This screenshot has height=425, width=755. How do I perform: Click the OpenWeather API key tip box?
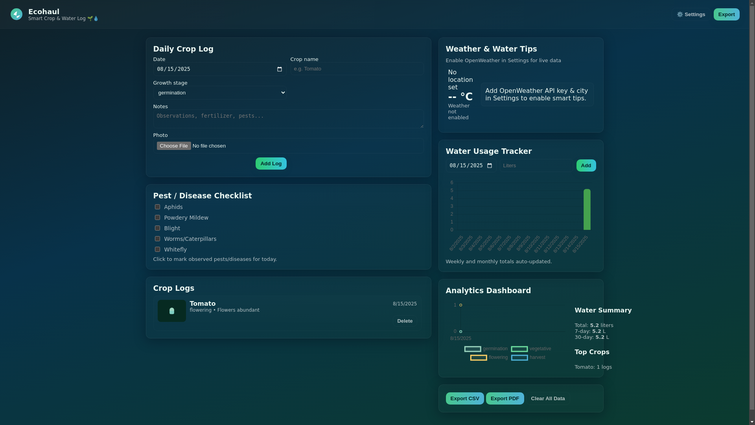point(537,94)
